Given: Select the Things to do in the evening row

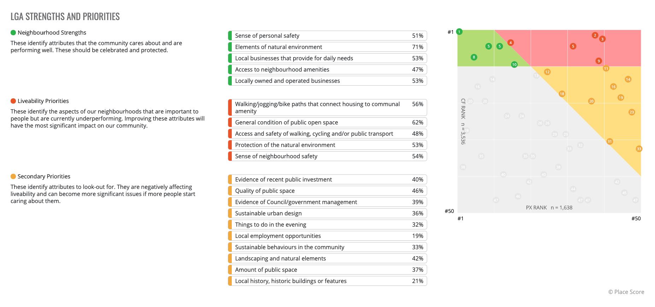Looking at the screenshot, I should 327,225.
